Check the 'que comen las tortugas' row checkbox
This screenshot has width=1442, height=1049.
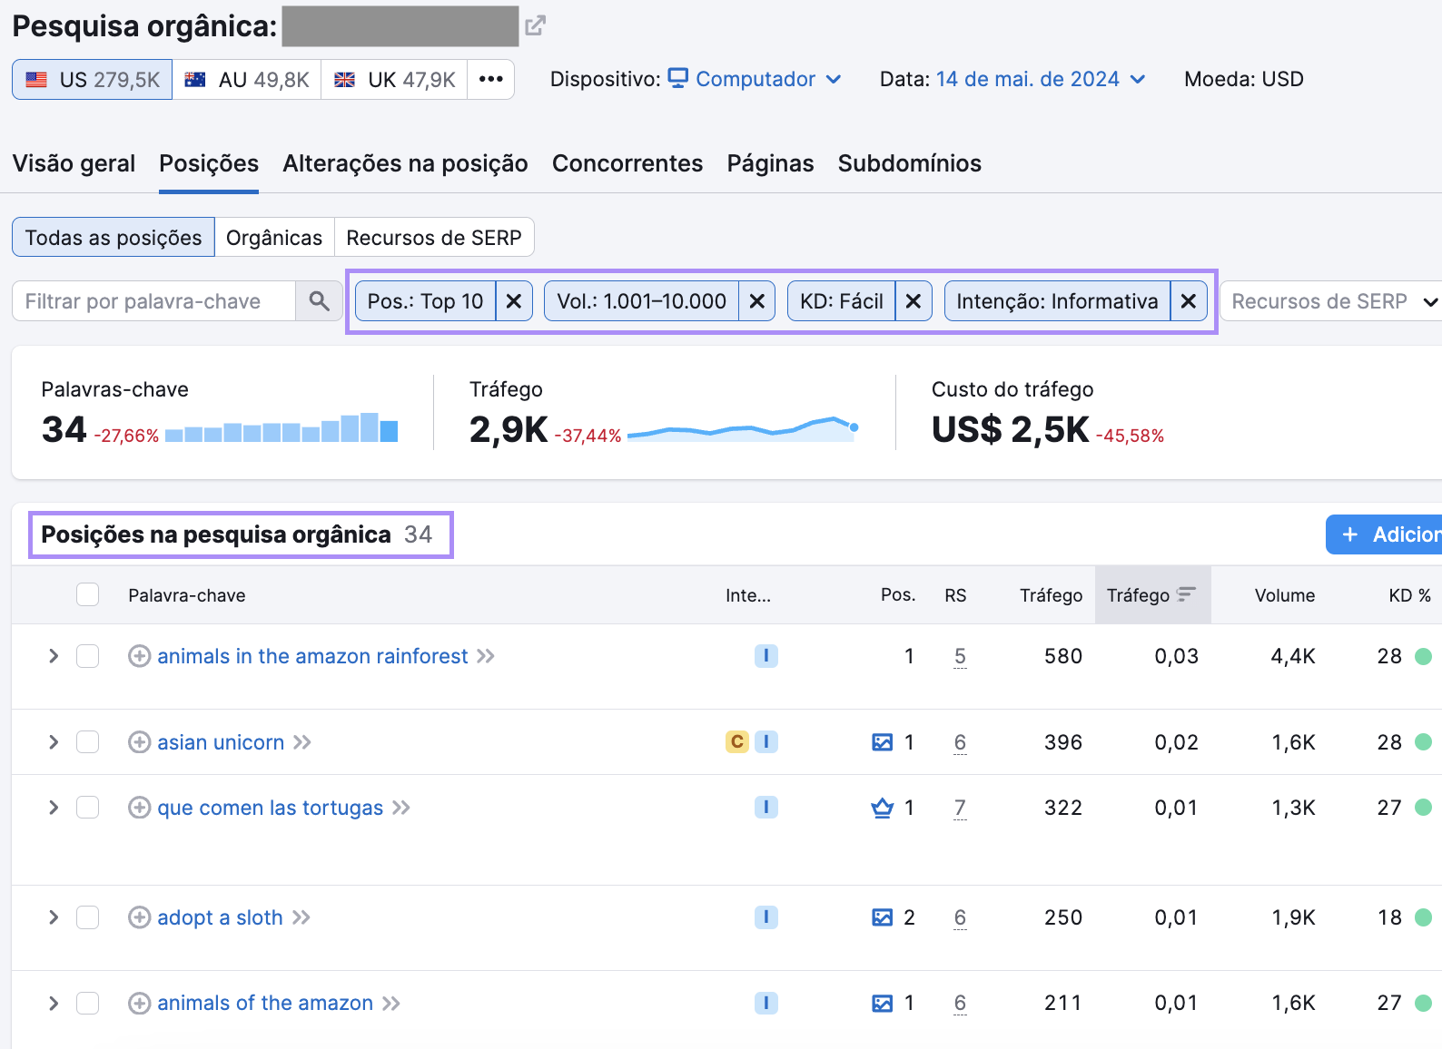[88, 808]
